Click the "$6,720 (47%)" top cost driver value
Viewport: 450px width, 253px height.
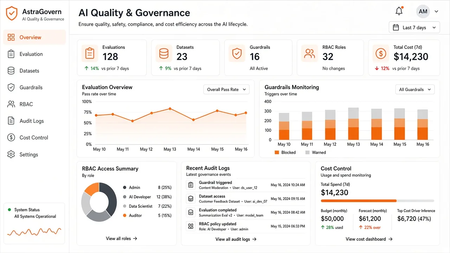pyautogui.click(x=414, y=219)
